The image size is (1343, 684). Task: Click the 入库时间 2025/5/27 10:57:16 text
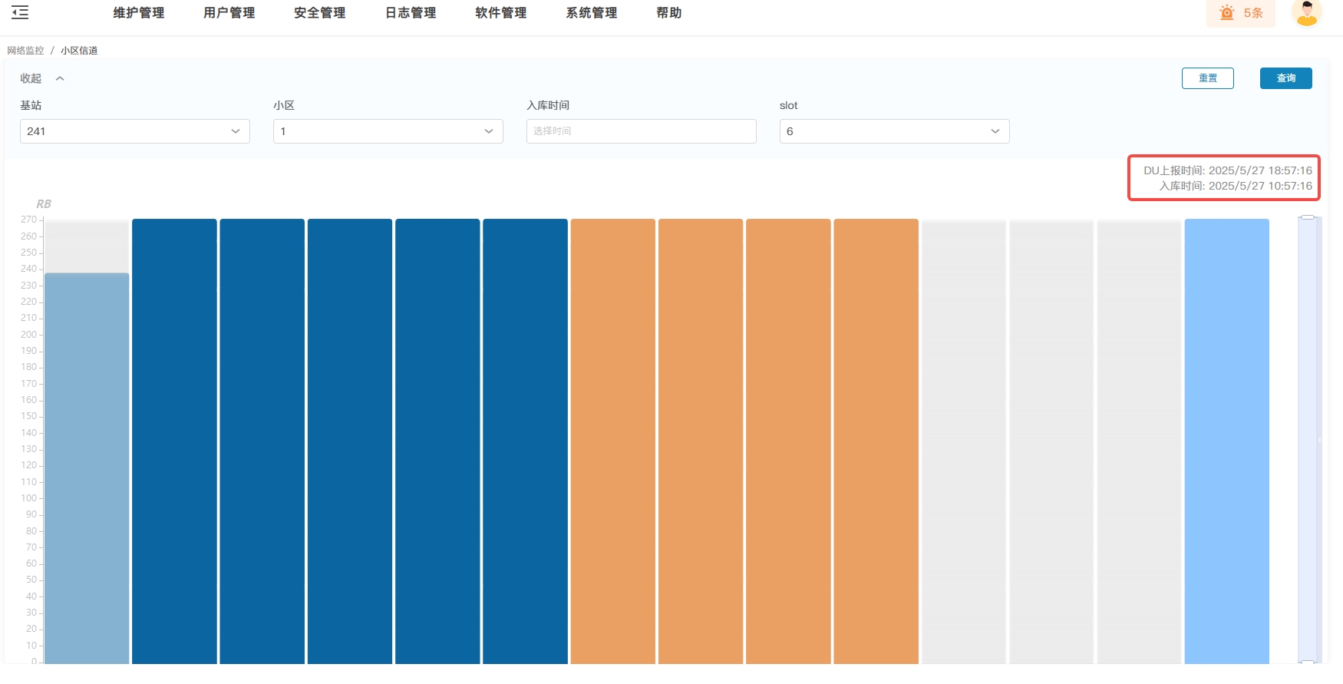(x=1236, y=186)
